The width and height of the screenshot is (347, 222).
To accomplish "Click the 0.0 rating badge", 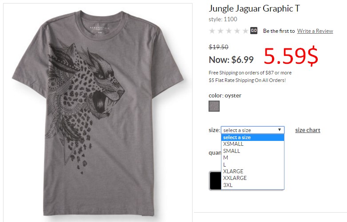I will [x=254, y=31].
